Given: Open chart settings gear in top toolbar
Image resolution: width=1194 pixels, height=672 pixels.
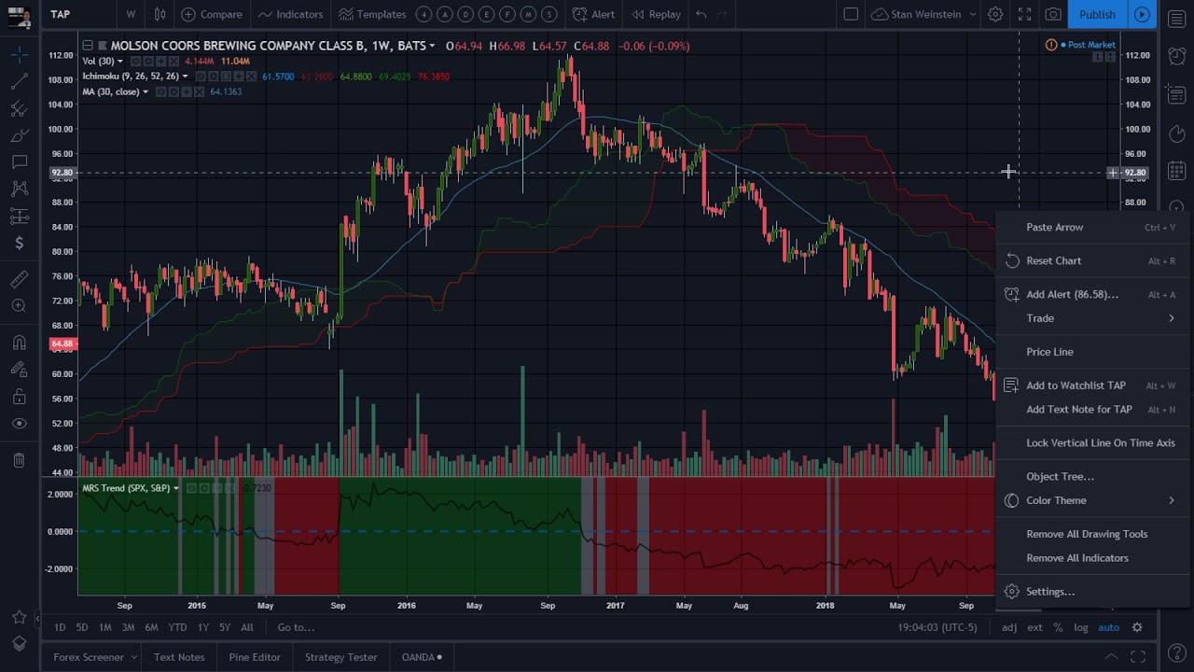Looking at the screenshot, I should pos(995,14).
